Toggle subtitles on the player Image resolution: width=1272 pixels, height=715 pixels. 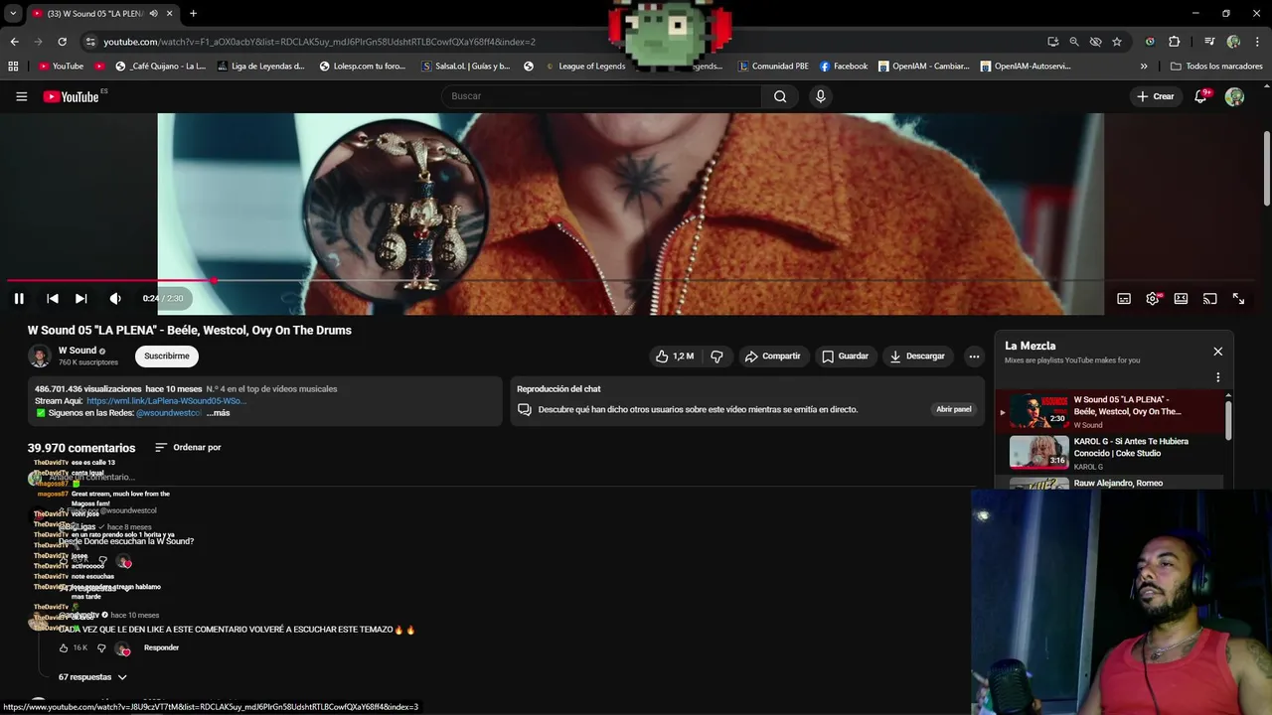click(1124, 298)
